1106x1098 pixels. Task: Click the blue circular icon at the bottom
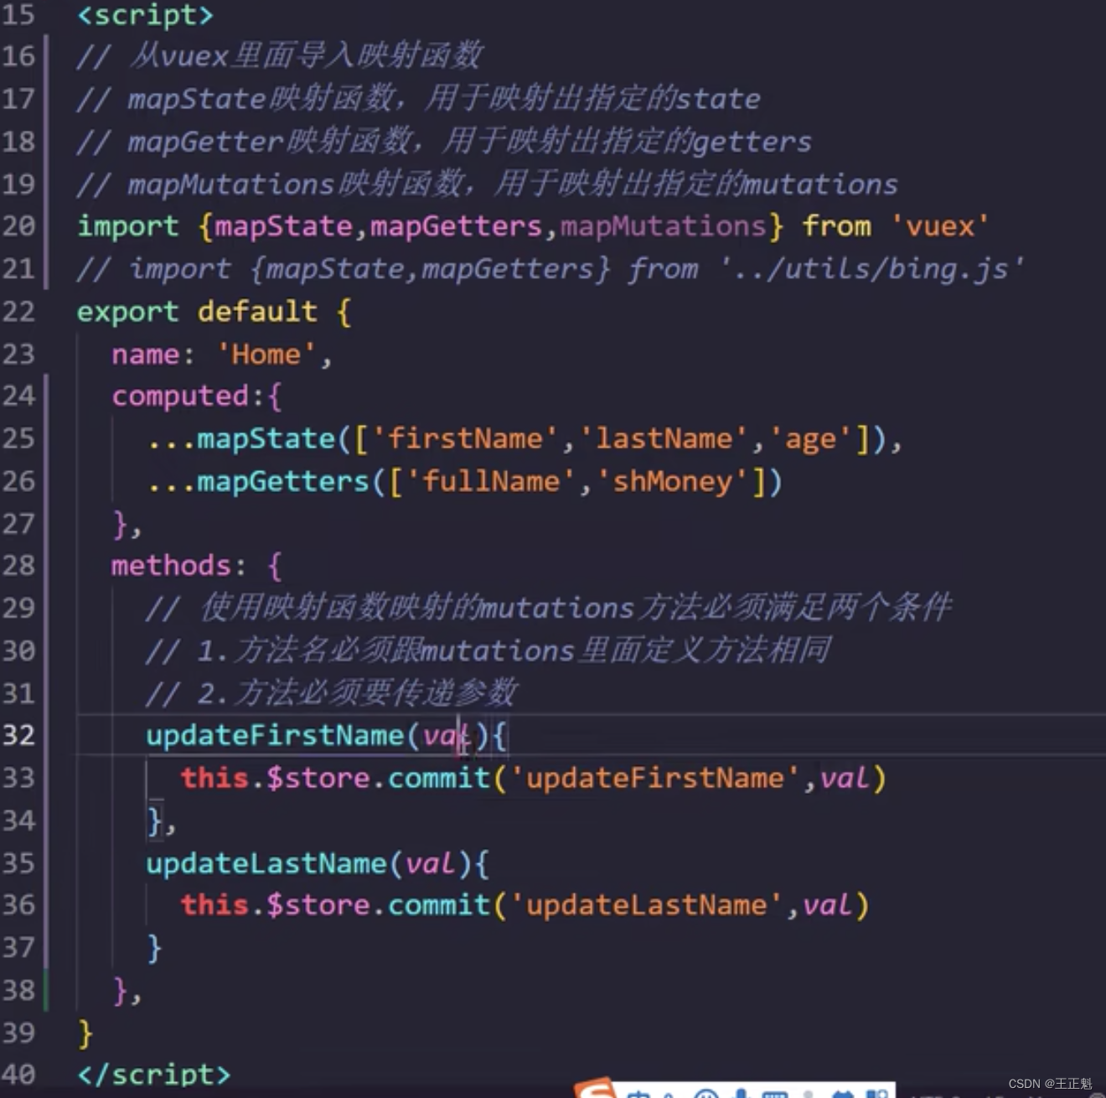(704, 1094)
